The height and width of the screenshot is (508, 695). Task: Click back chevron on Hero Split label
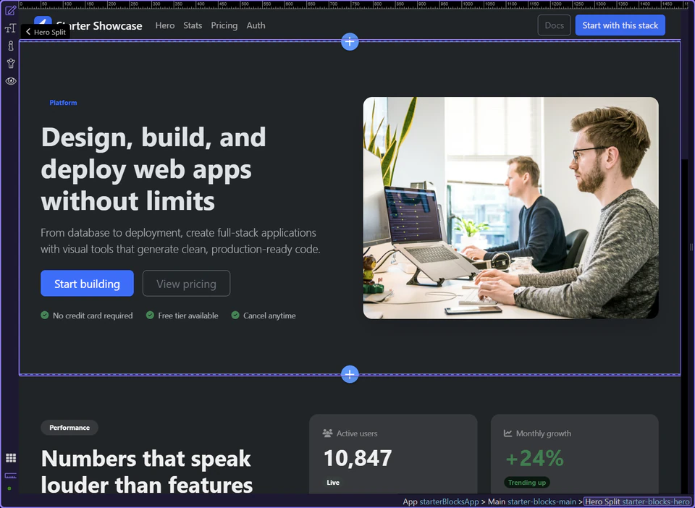[x=28, y=32]
